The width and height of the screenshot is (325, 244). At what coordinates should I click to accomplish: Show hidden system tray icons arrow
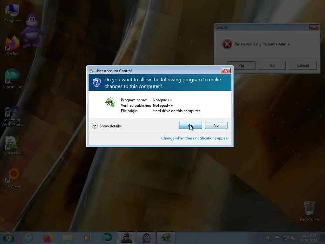(260, 238)
